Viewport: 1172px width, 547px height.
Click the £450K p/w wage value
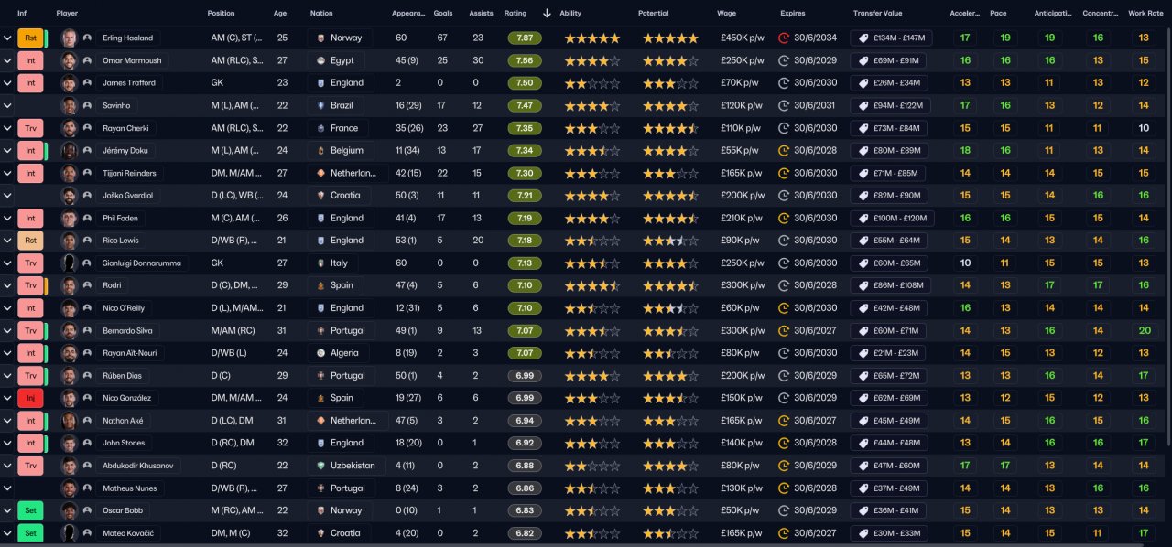click(x=741, y=38)
